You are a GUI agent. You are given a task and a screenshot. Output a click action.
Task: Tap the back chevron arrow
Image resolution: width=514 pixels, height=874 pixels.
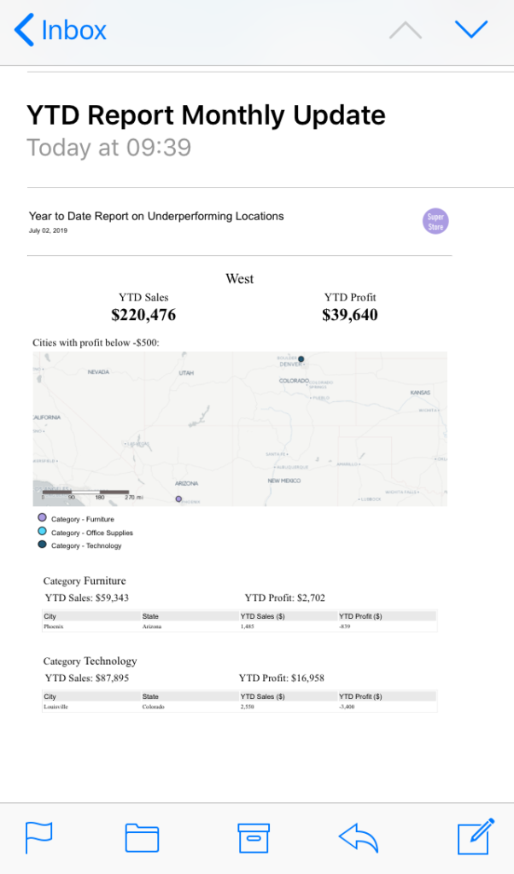[24, 30]
